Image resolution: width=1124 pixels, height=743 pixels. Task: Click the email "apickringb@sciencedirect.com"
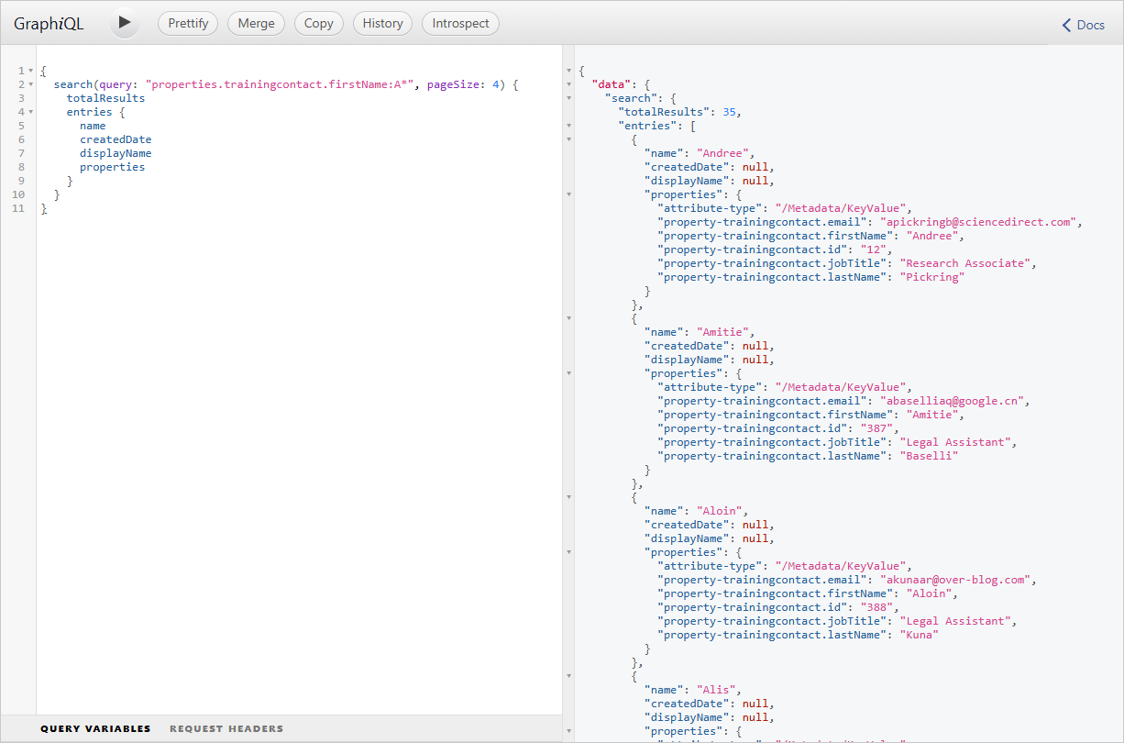point(978,222)
